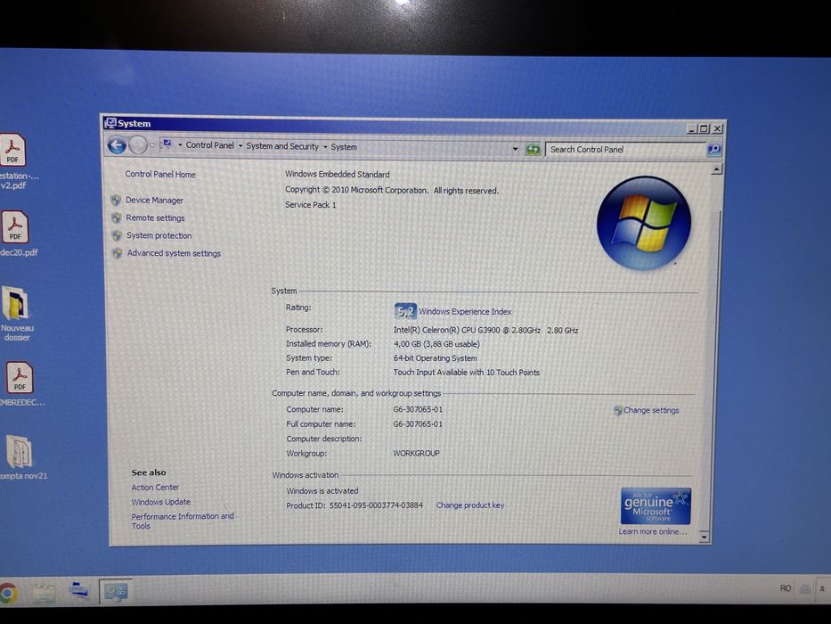Click the tray icon next to RO
The image size is (831, 624).
click(805, 588)
